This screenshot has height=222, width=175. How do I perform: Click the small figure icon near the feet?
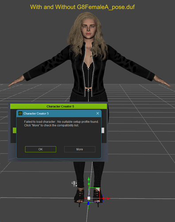pyautogui.click(x=74, y=184)
